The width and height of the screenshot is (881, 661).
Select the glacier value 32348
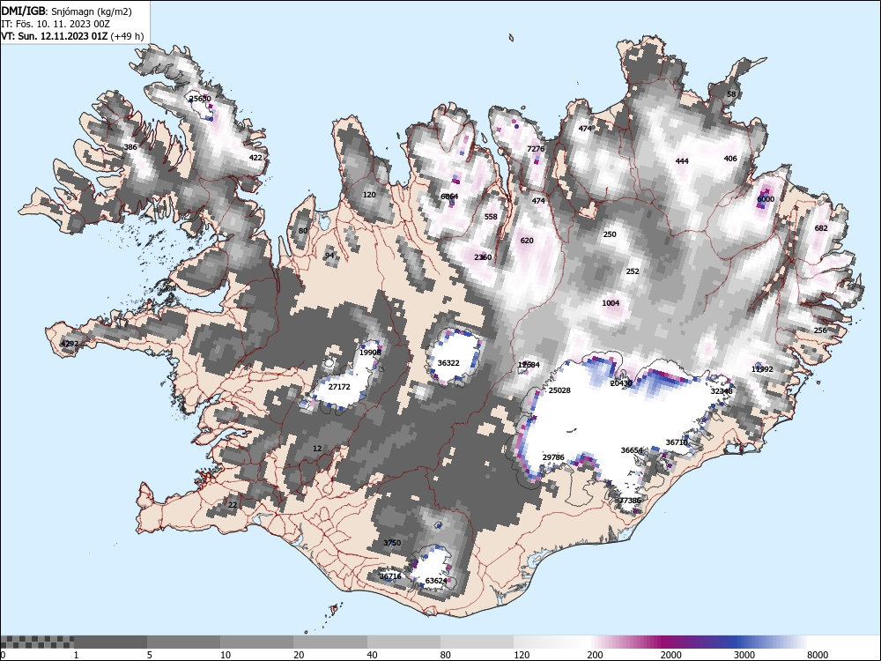(x=722, y=391)
